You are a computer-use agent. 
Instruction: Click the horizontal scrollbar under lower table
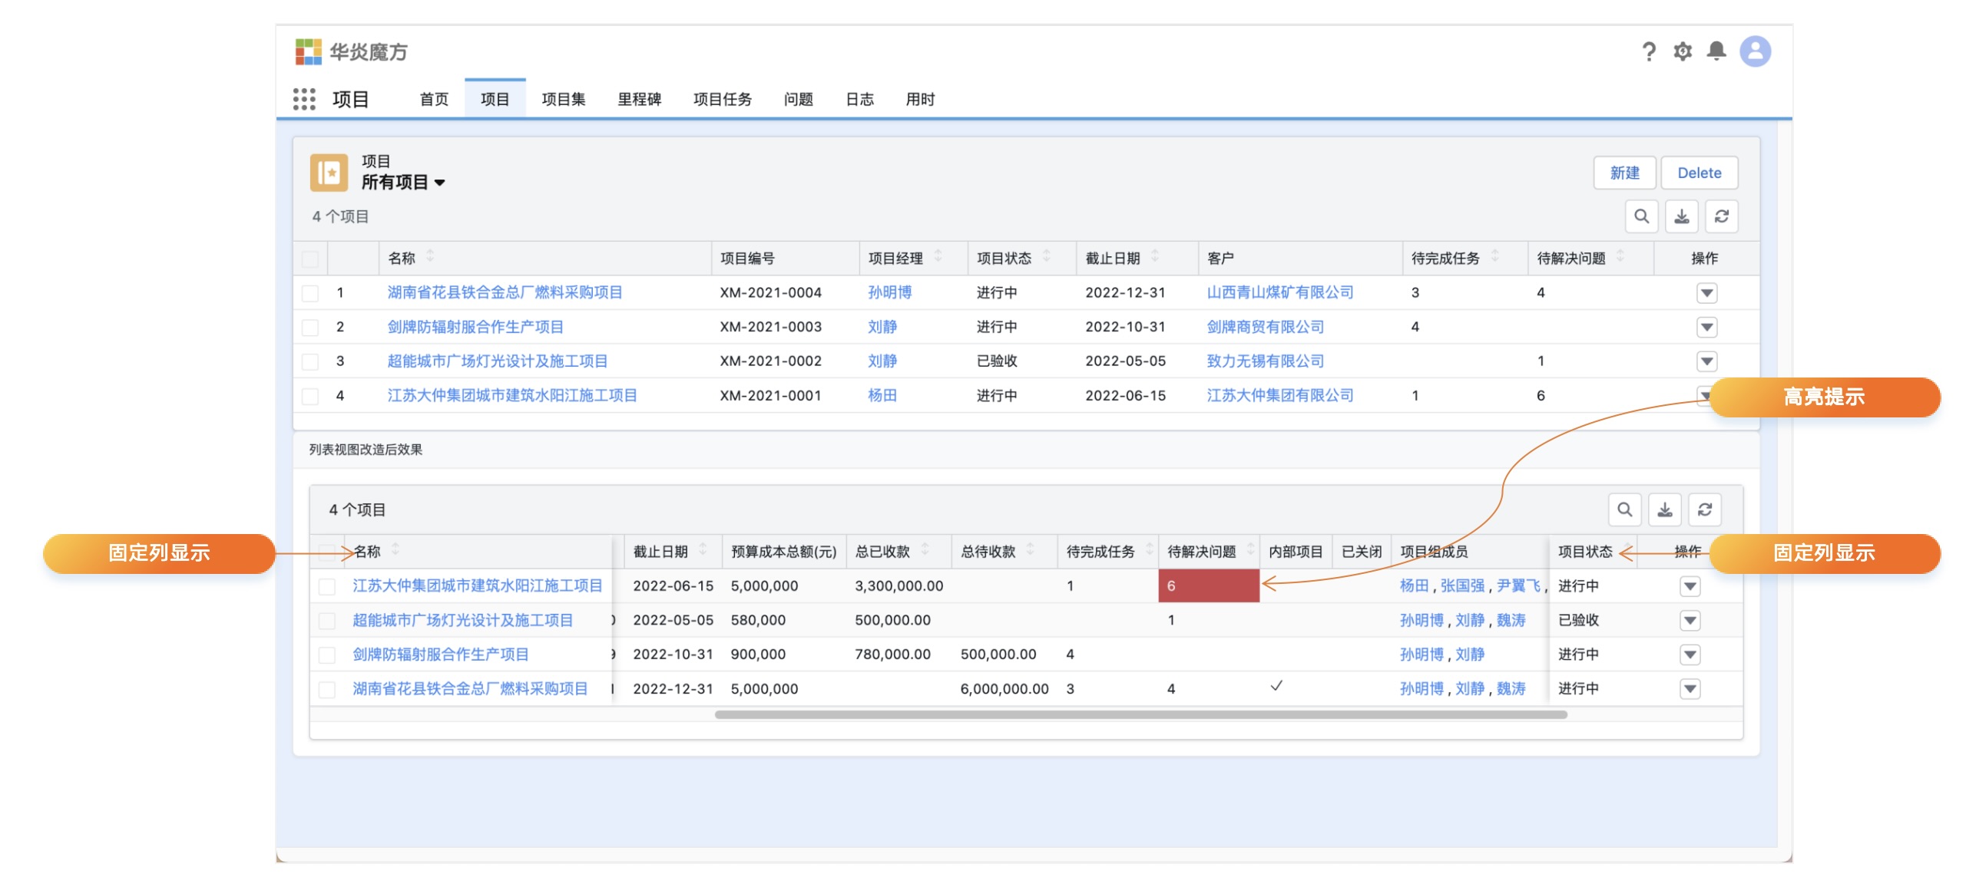(1140, 714)
